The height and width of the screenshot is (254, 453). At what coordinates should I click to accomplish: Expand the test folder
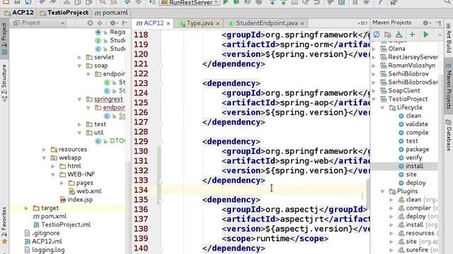(x=79, y=124)
